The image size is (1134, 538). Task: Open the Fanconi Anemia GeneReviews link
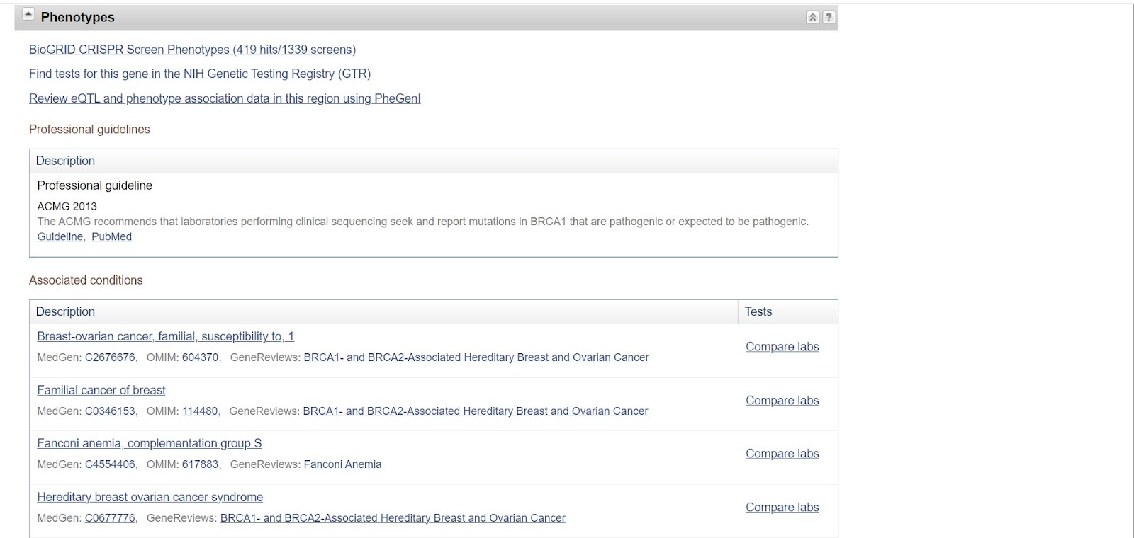coord(342,464)
